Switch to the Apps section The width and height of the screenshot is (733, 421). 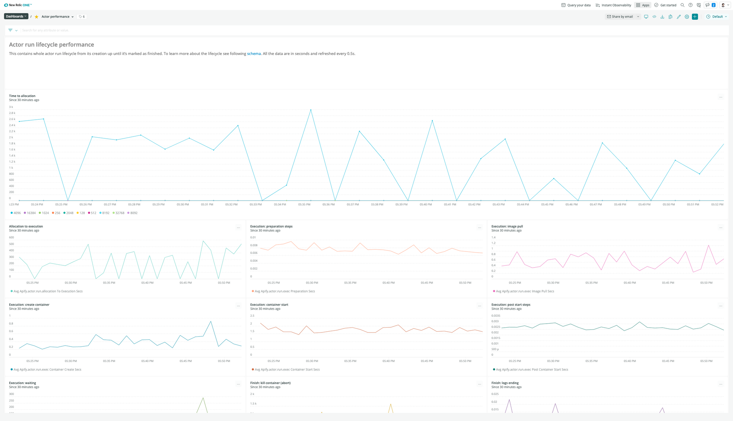tap(642, 5)
